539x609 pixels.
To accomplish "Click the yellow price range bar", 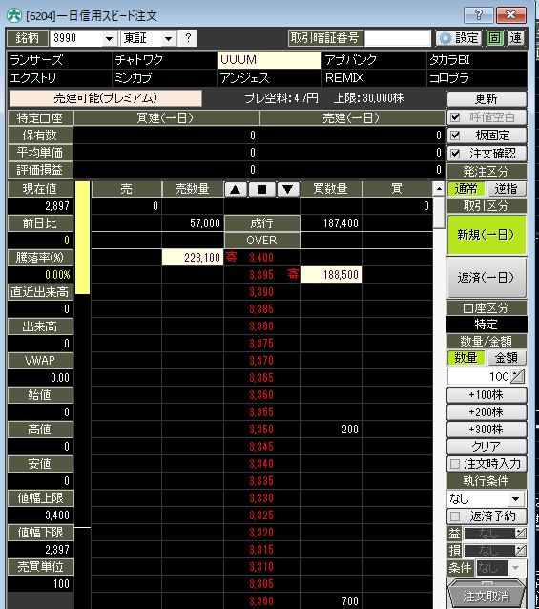I will [x=82, y=237].
